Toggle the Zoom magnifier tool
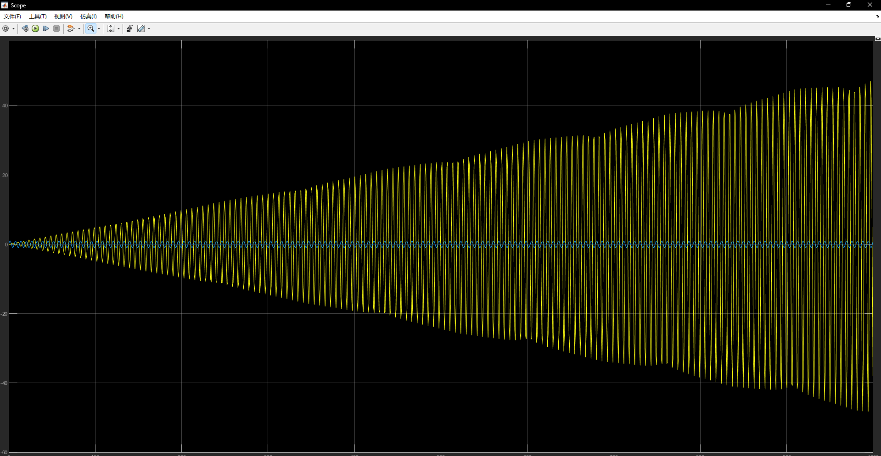Screen dimensions: 881x456 click(x=90, y=28)
